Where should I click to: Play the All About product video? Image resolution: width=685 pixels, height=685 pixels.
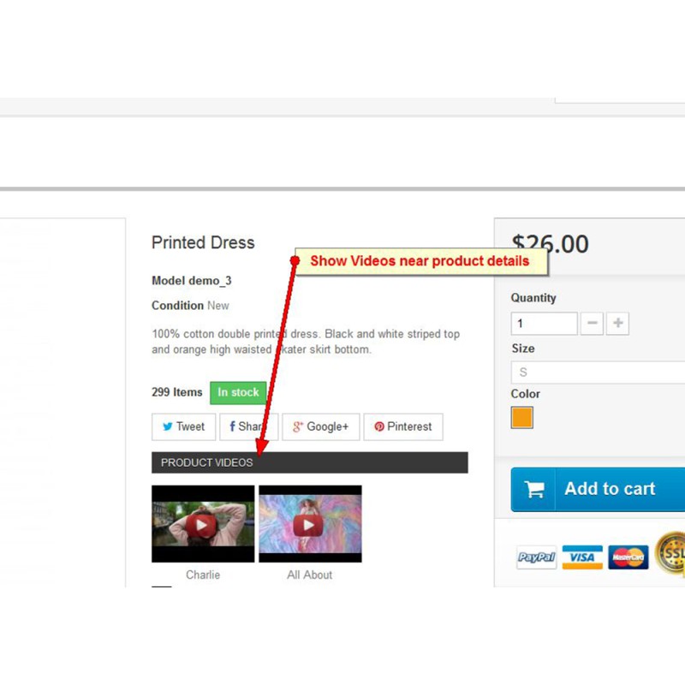(x=310, y=524)
